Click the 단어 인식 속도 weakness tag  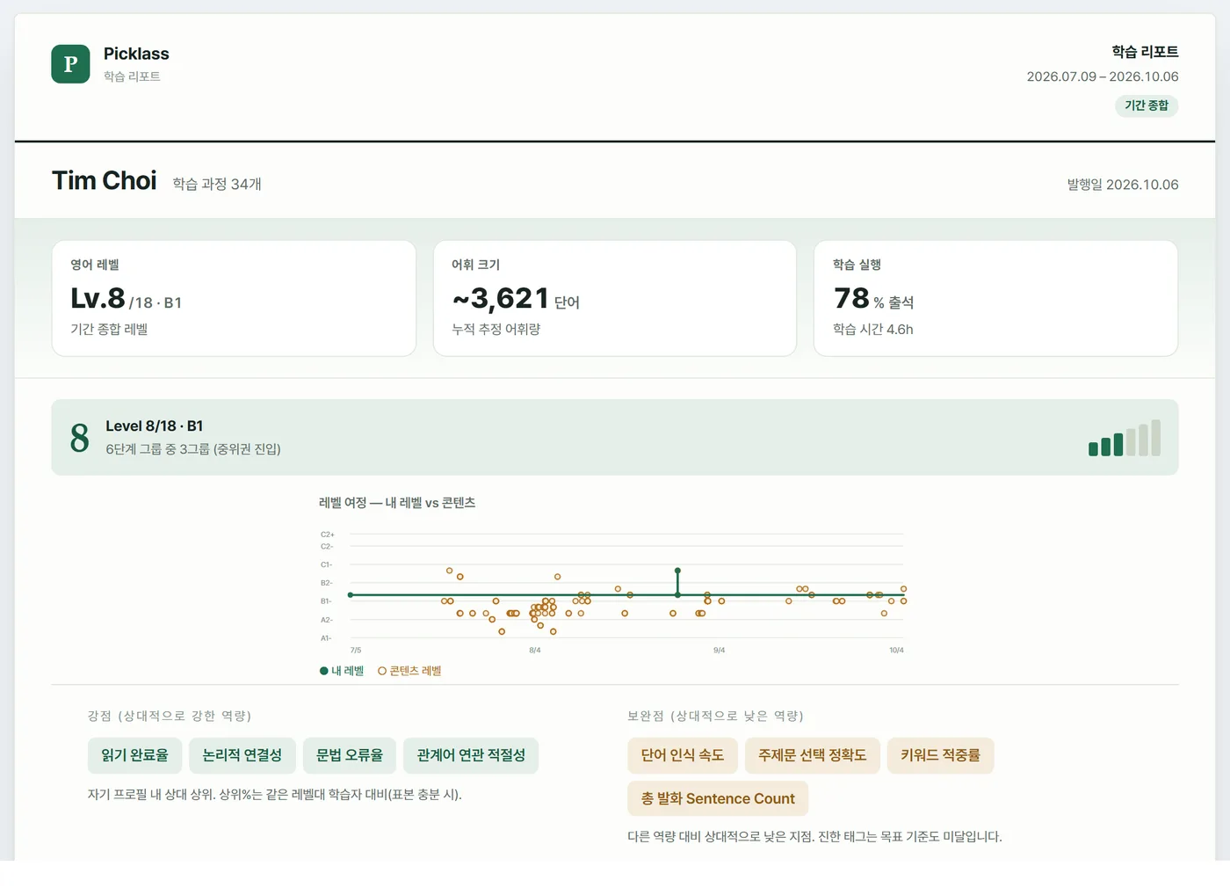tap(683, 755)
